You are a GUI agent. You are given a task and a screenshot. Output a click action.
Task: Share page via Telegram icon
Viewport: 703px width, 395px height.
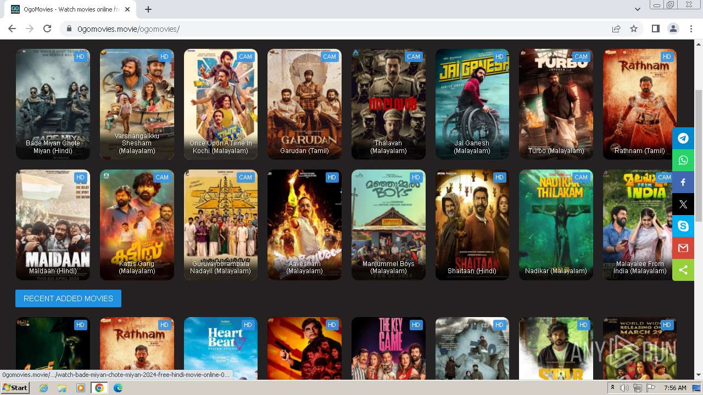click(683, 138)
